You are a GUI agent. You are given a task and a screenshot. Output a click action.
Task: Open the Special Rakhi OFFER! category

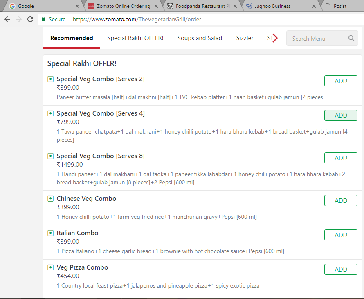(135, 38)
